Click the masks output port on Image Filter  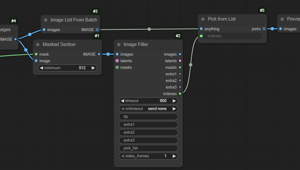click(180, 67)
